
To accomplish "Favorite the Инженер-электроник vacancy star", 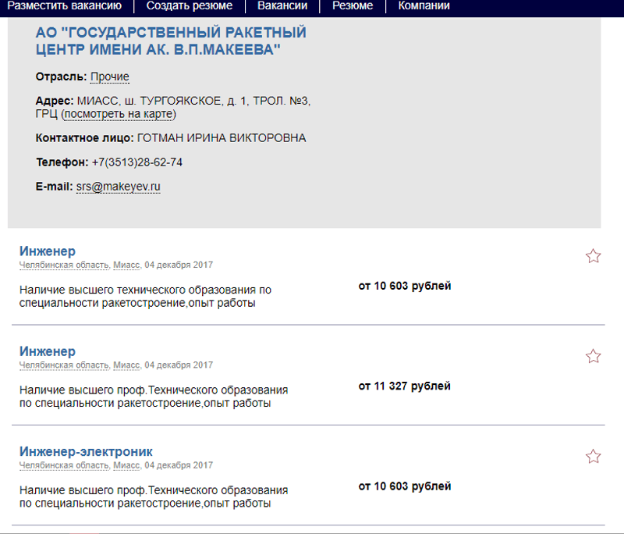I will pyautogui.click(x=593, y=457).
